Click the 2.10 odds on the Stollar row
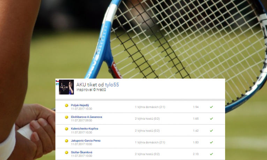Screen dimensions: 267x160 click(x=196, y=154)
